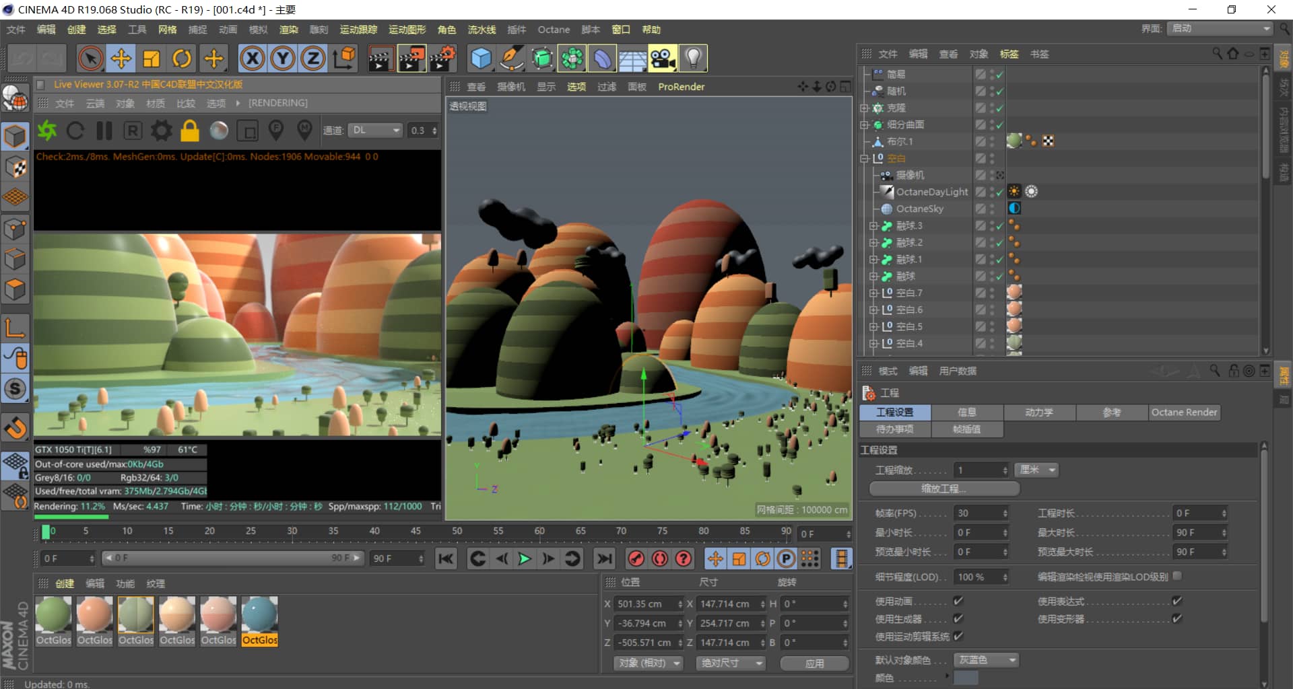The image size is (1293, 689).
Task: Toggle 使用表达式 checkbox
Action: pyautogui.click(x=1177, y=601)
